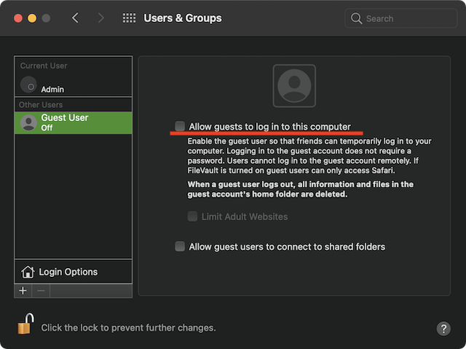Viewport: 466px width, 349px height.
Task: Minimize the Users & Groups window
Action: (32, 17)
